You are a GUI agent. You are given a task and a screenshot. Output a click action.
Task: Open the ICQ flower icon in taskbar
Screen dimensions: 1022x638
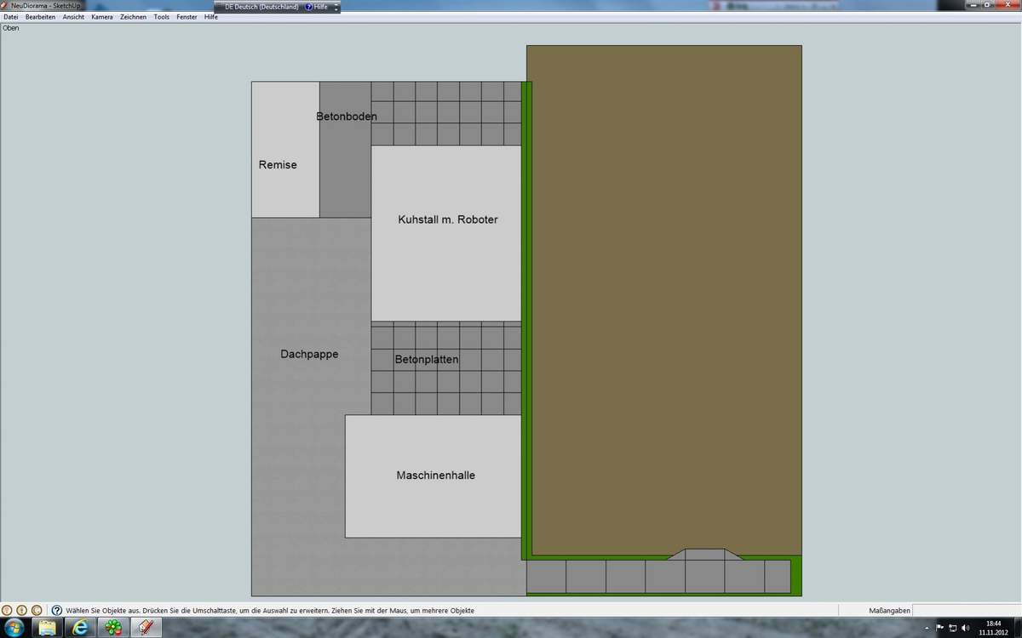click(x=113, y=628)
